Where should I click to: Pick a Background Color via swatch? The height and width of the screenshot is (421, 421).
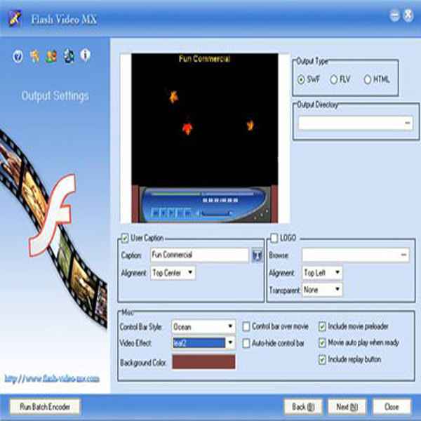[x=203, y=361]
